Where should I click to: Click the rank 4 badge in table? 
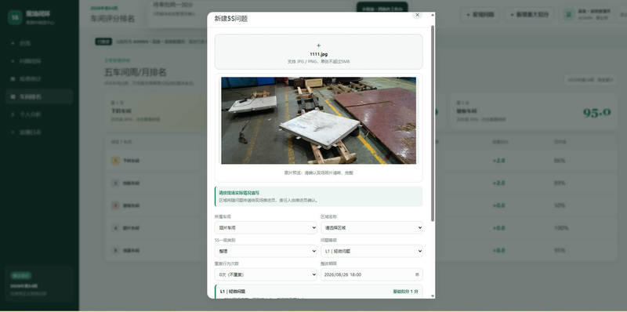(115, 228)
